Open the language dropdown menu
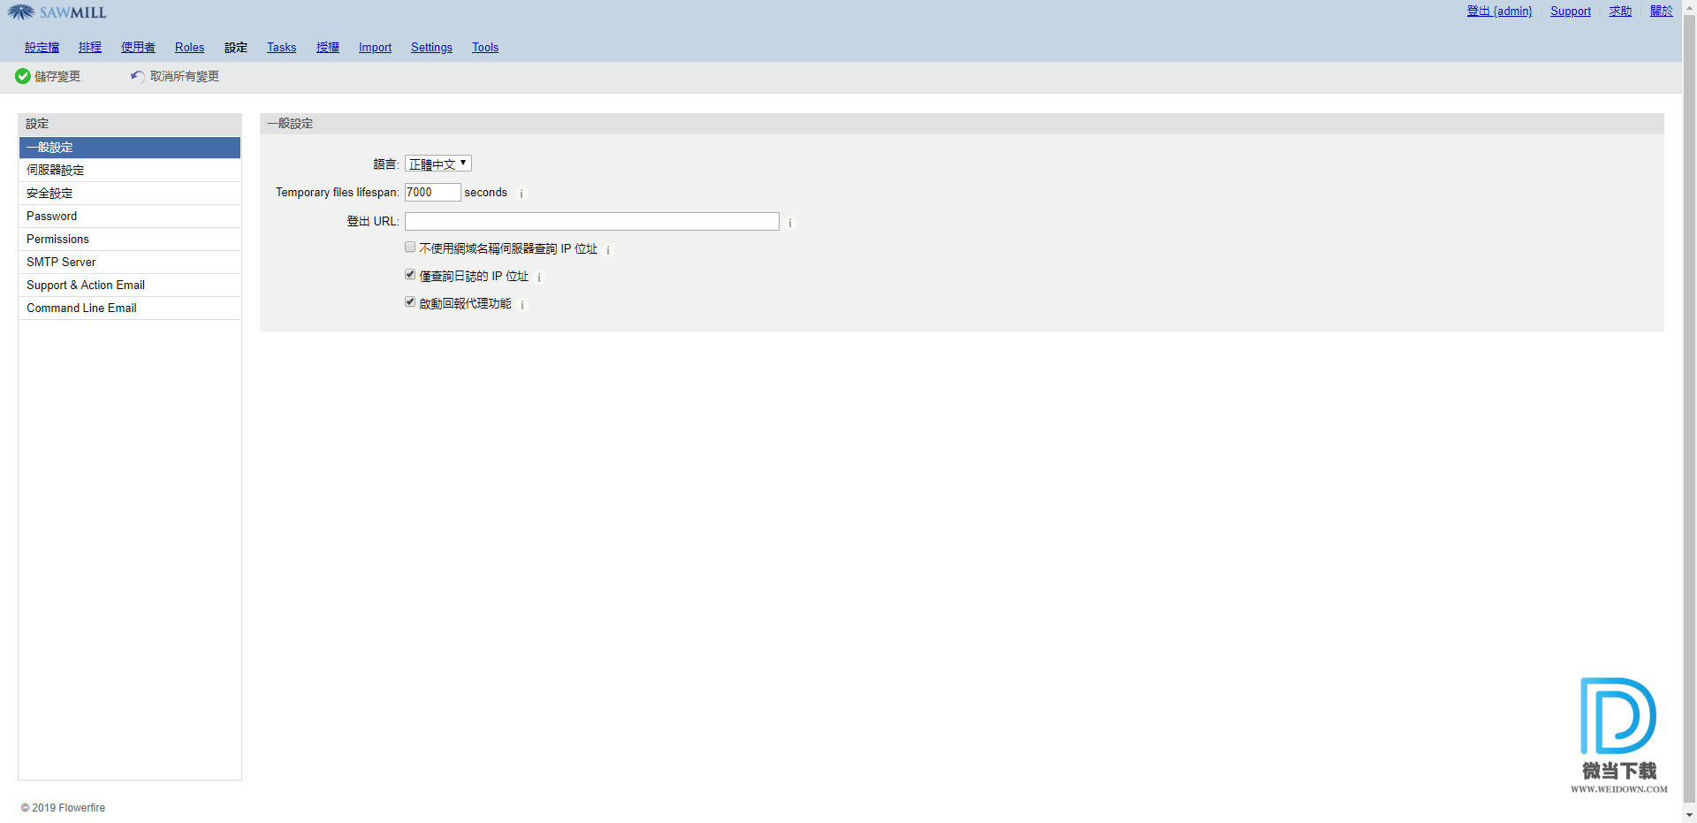Image resolution: width=1697 pixels, height=823 pixels. pyautogui.click(x=438, y=164)
